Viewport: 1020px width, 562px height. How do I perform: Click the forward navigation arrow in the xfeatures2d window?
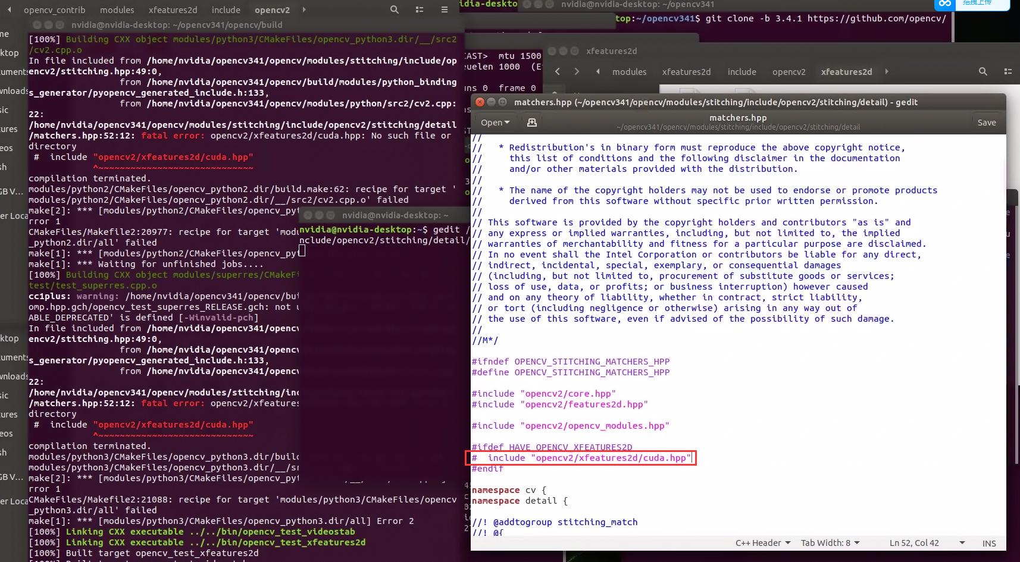point(576,71)
